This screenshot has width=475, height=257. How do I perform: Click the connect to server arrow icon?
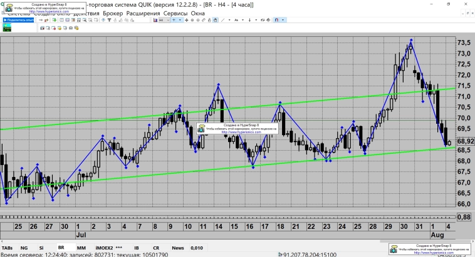point(41,20)
